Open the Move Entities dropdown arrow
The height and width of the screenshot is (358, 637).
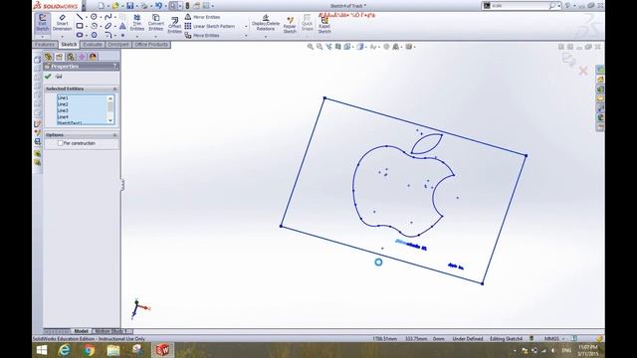coord(246,36)
